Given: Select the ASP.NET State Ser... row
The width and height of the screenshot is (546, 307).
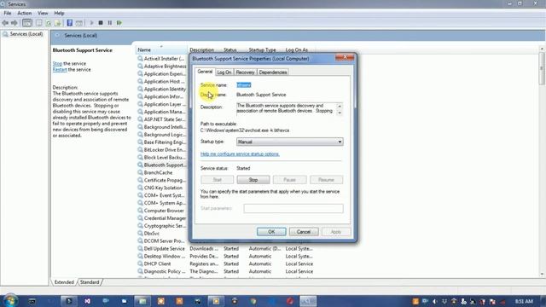Looking at the screenshot, I should tap(162, 119).
